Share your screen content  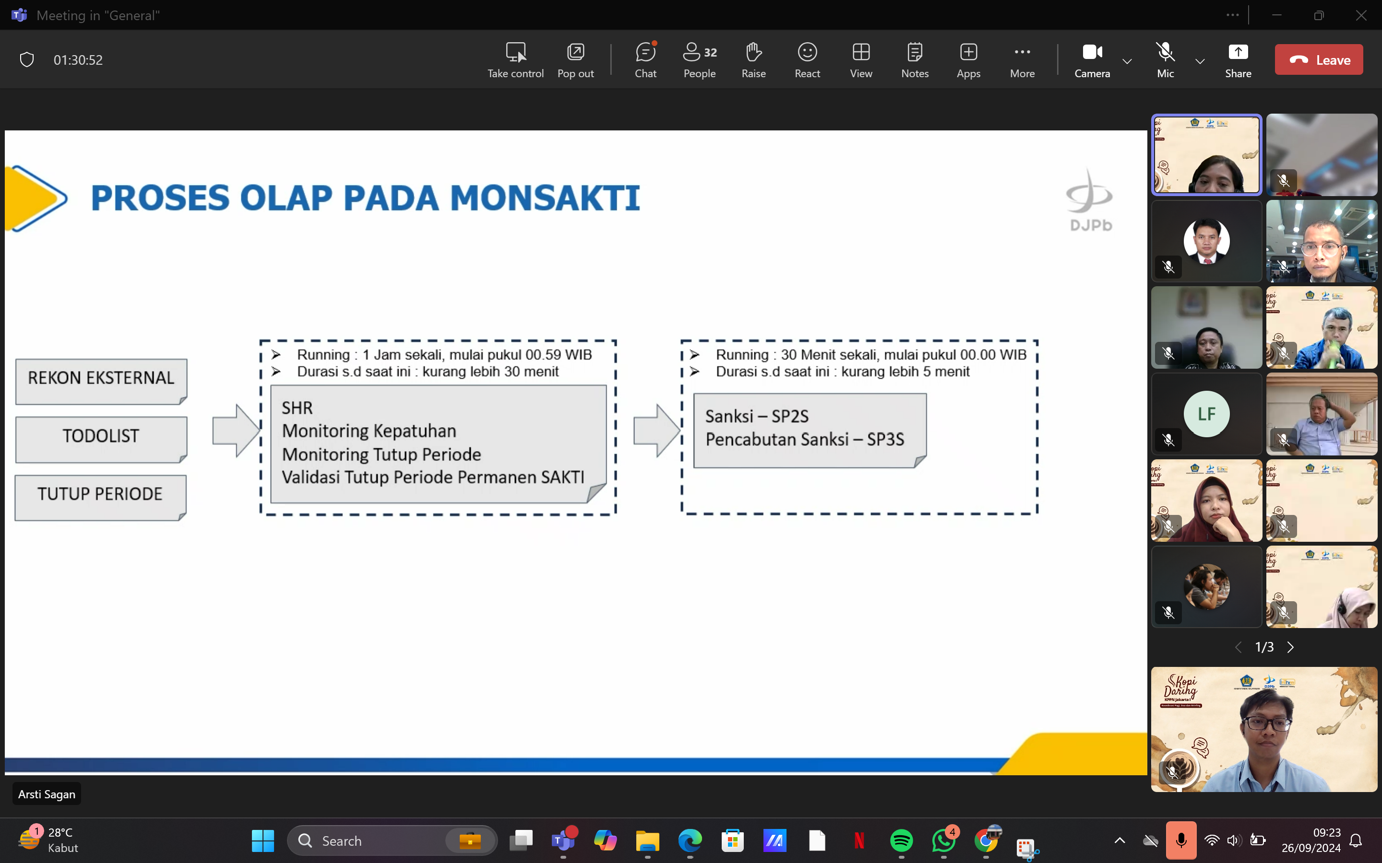click(x=1238, y=59)
